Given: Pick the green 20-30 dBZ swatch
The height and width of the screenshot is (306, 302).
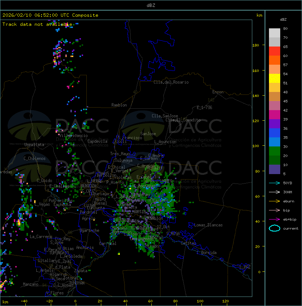Looking at the screenshot, I should pos(274,151).
